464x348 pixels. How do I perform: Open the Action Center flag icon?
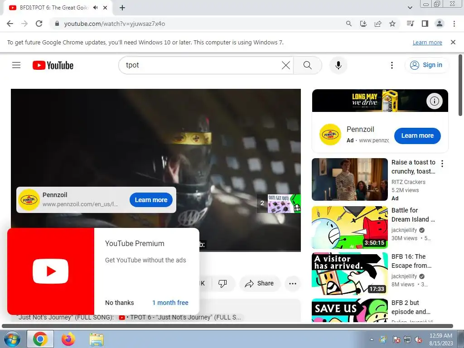(x=396, y=339)
